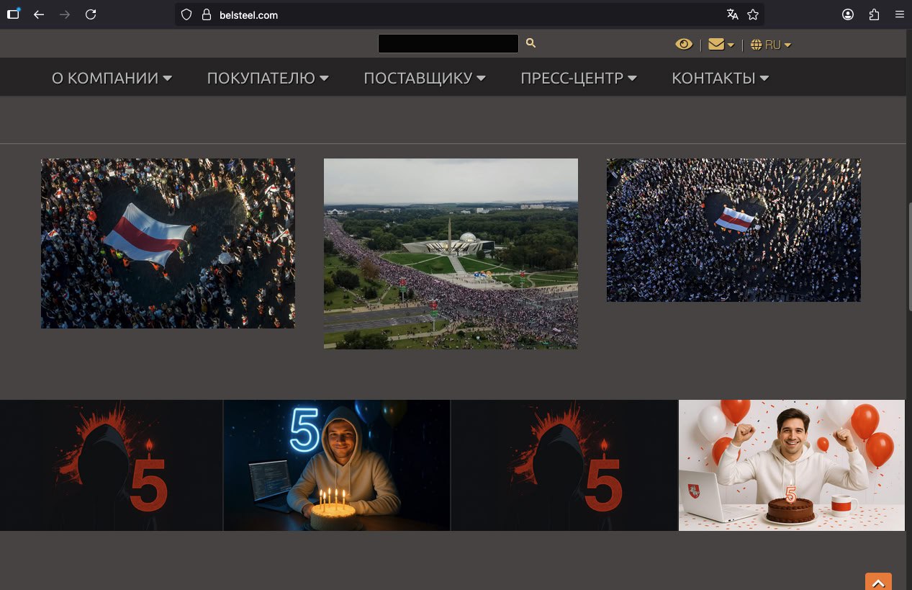Open the extensions puzzle icon

point(874,14)
